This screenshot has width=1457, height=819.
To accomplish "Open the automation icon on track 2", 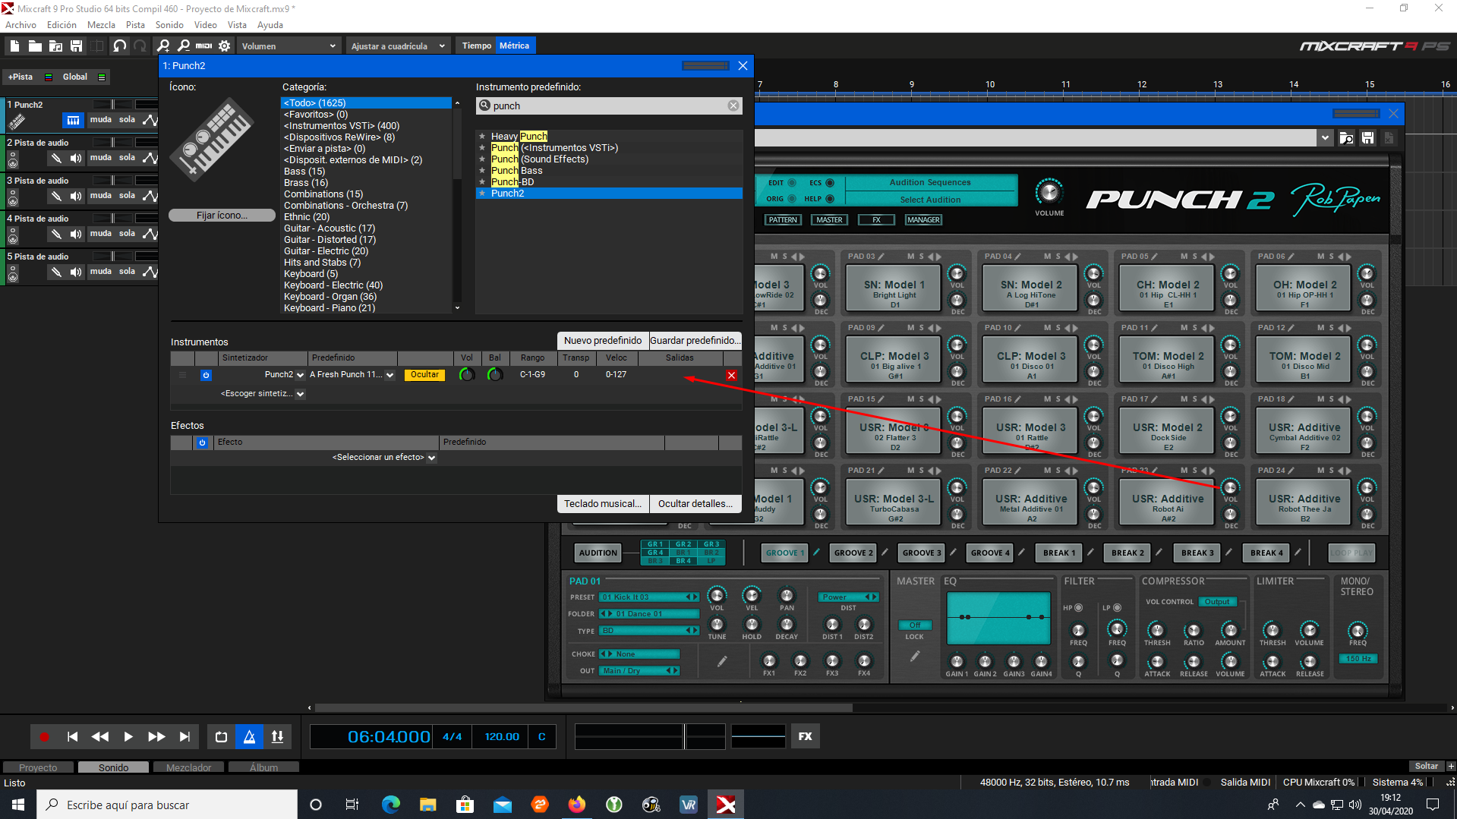I will coord(150,158).
